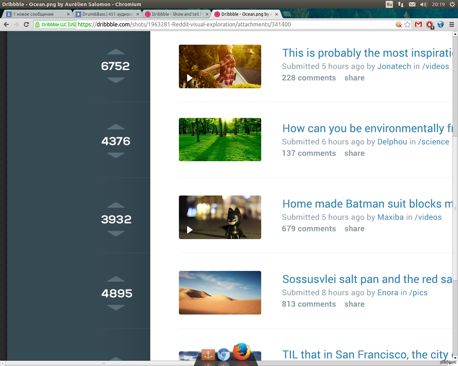Downvote the post with 4895 points
This screenshot has height=366, width=458.
pos(116,307)
